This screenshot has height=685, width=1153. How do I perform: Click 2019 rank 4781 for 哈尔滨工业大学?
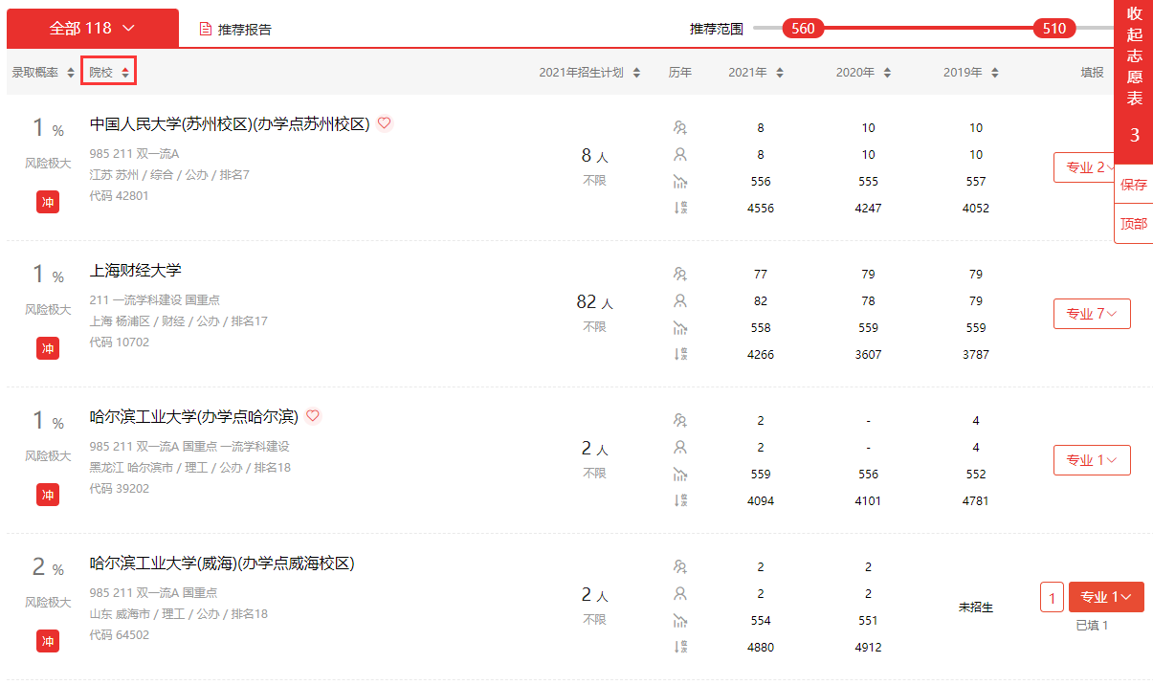click(x=975, y=500)
